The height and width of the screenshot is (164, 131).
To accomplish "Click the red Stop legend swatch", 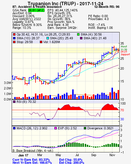I will point(14,42).
